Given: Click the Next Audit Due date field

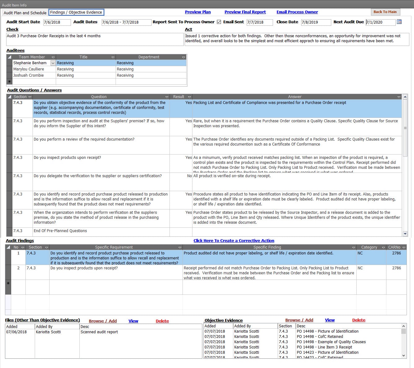Looking at the screenshot, I should pyautogui.click(x=381, y=22).
